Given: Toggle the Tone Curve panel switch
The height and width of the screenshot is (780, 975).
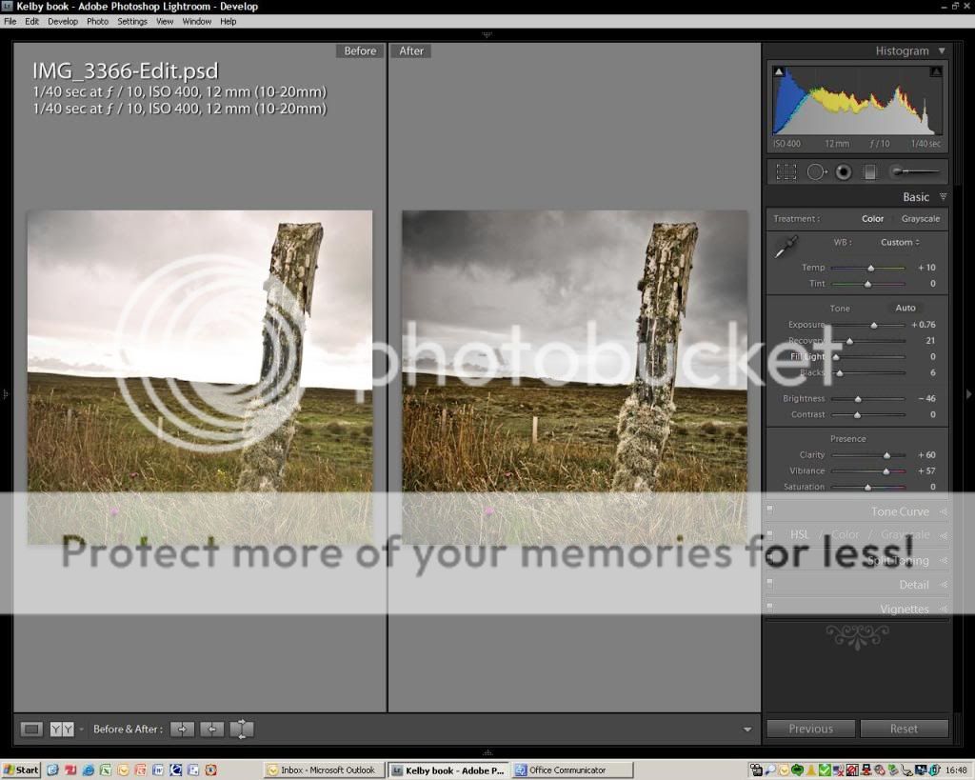Looking at the screenshot, I should point(770,510).
